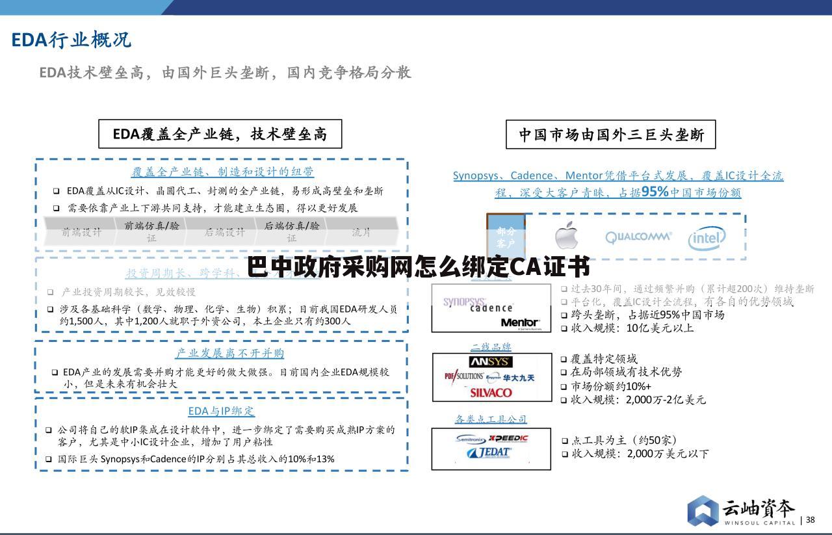The width and height of the screenshot is (832, 535).
Task: Open the underlined heading 覆盖全产业链、制造和设计的纽带
Action: click(x=223, y=172)
